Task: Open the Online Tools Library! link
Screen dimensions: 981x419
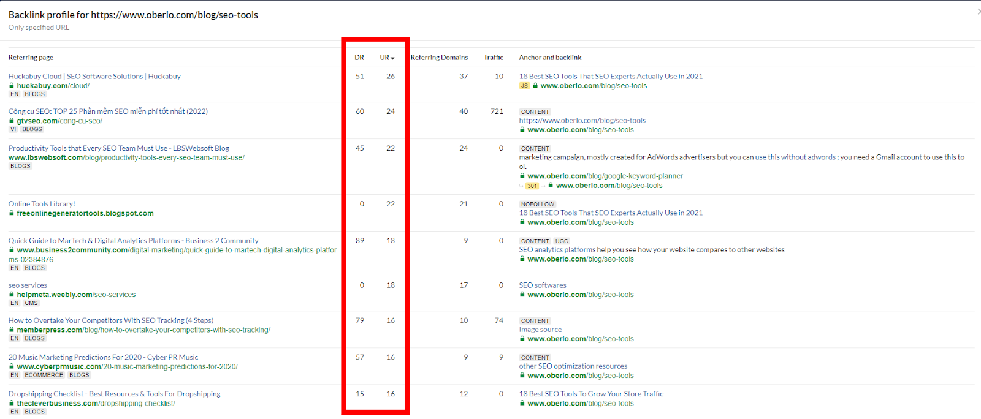Action: (x=42, y=204)
